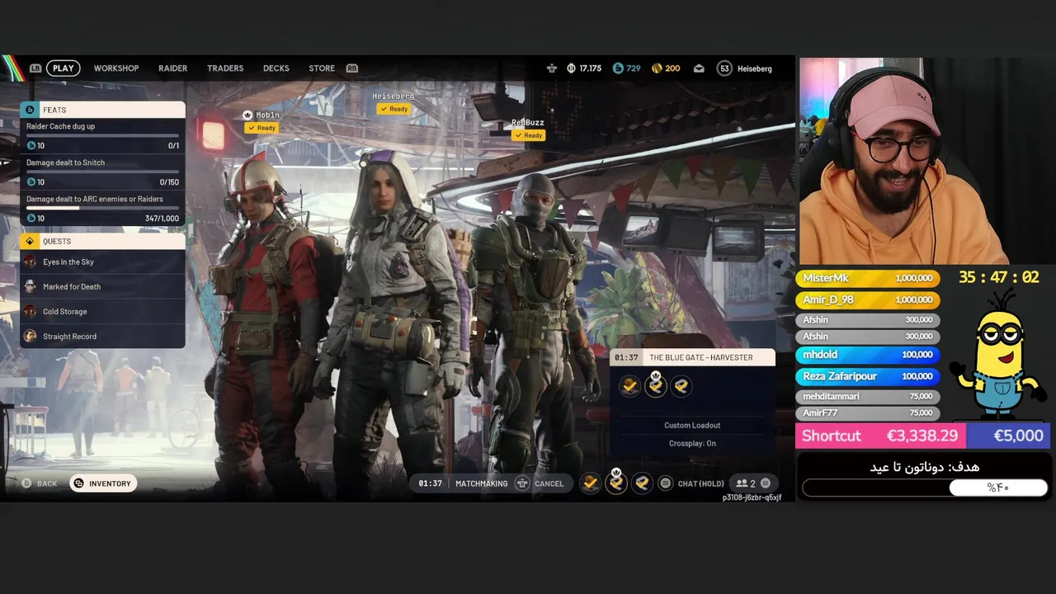
Task: Click the RB bumper icon after STORE
Action: 352,68
